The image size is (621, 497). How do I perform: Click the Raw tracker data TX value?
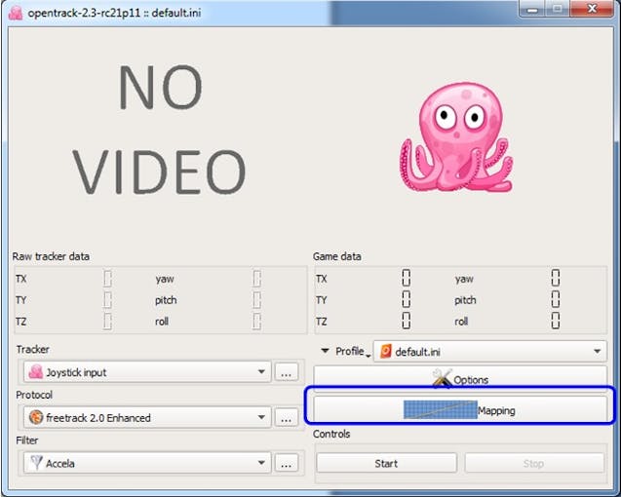[x=107, y=279]
